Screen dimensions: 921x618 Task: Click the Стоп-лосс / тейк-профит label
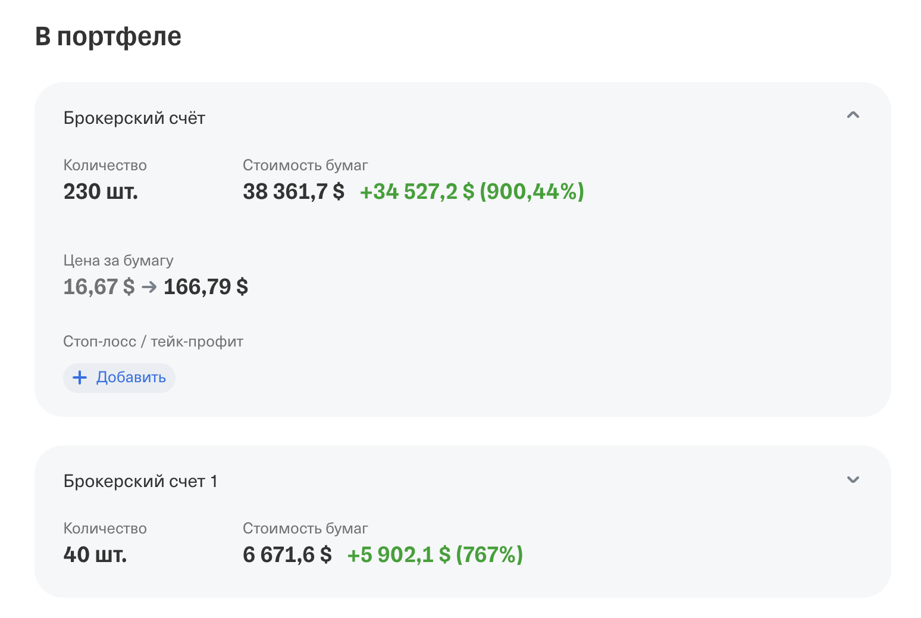(x=153, y=342)
